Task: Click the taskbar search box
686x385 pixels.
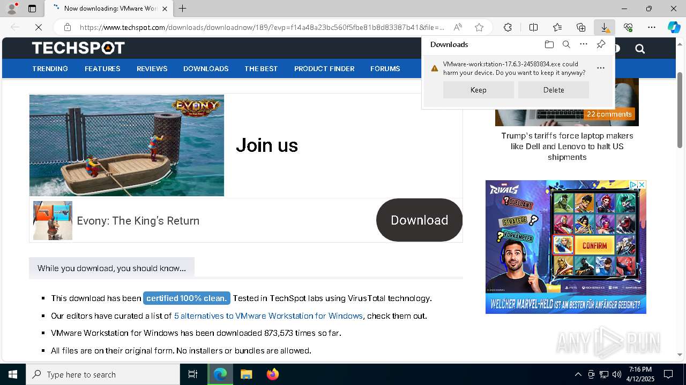Action: 103,374
